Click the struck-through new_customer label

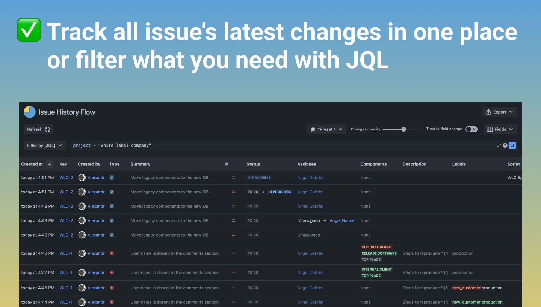click(x=466, y=288)
